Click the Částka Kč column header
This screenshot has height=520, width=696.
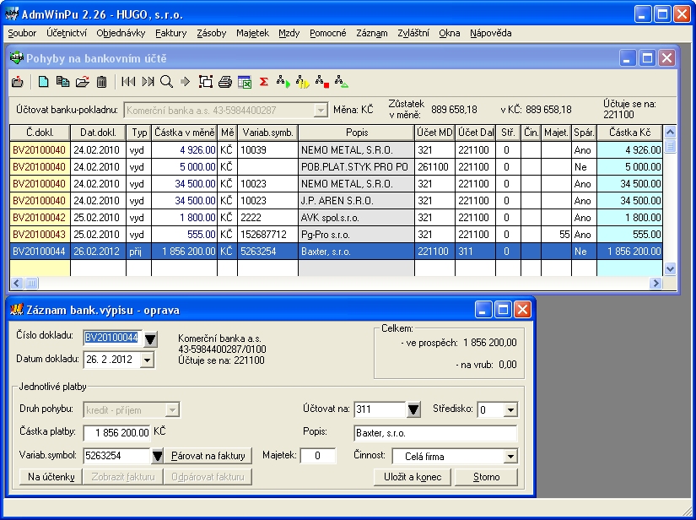[630, 133]
